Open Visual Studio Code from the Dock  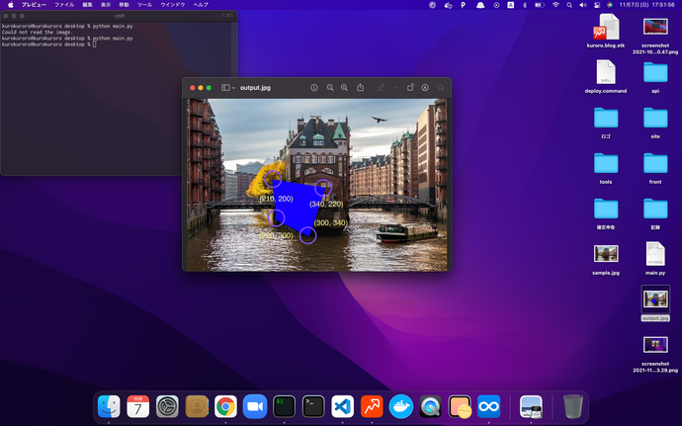pos(342,407)
